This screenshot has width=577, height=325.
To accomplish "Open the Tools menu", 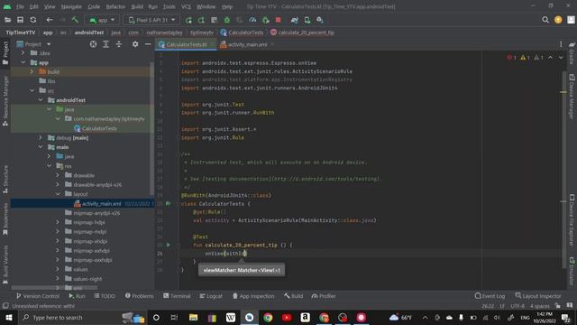I will click(x=169, y=6).
